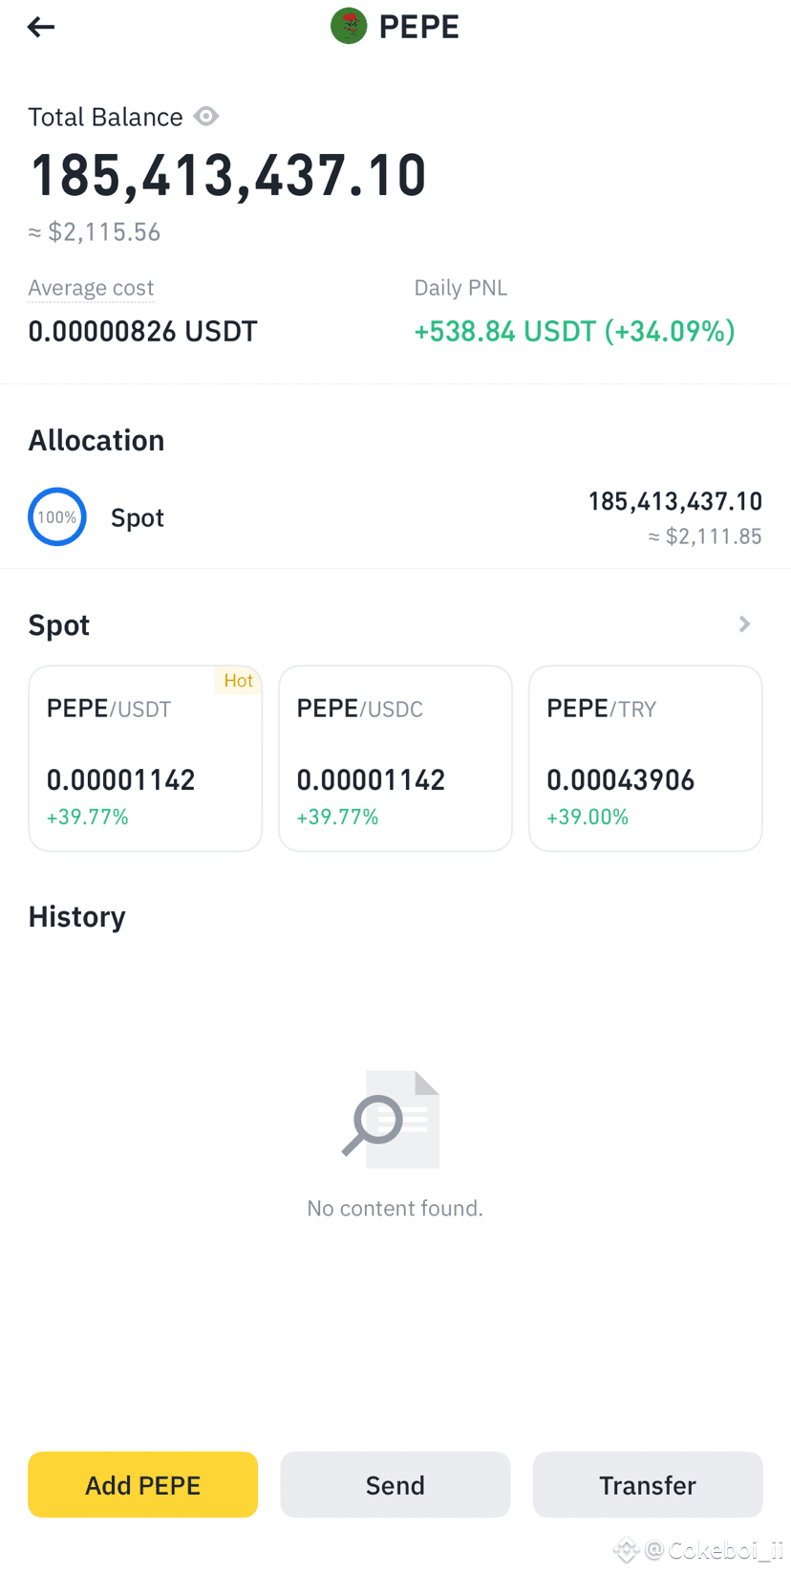Tap the Transfer button
The width and height of the screenshot is (791, 1574).
coord(648,1485)
